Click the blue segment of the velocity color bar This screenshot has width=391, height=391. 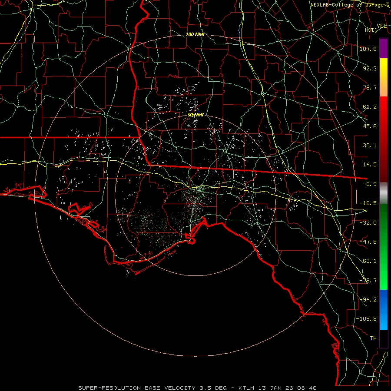pyautogui.click(x=384, y=310)
